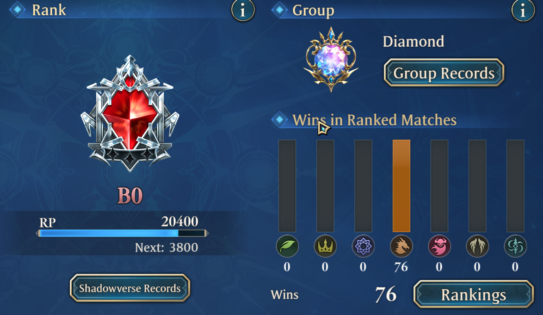Click the Diamond group emblem

(331, 60)
